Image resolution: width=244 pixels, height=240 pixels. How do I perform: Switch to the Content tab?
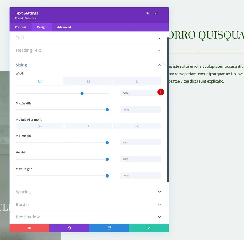tap(21, 27)
